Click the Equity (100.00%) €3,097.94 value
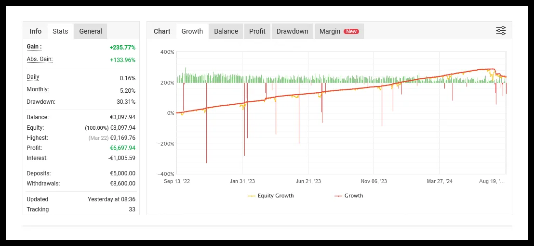 (x=110, y=128)
